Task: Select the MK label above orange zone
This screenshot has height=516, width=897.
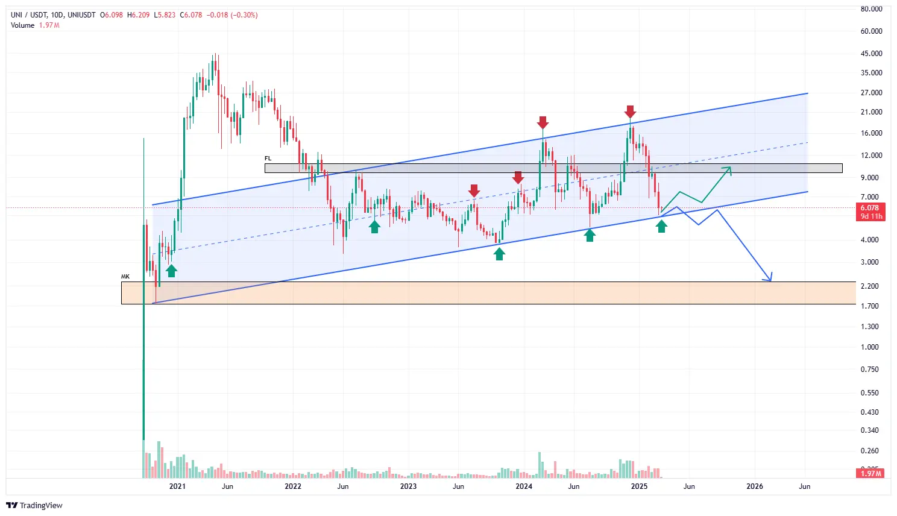Action: click(x=125, y=277)
